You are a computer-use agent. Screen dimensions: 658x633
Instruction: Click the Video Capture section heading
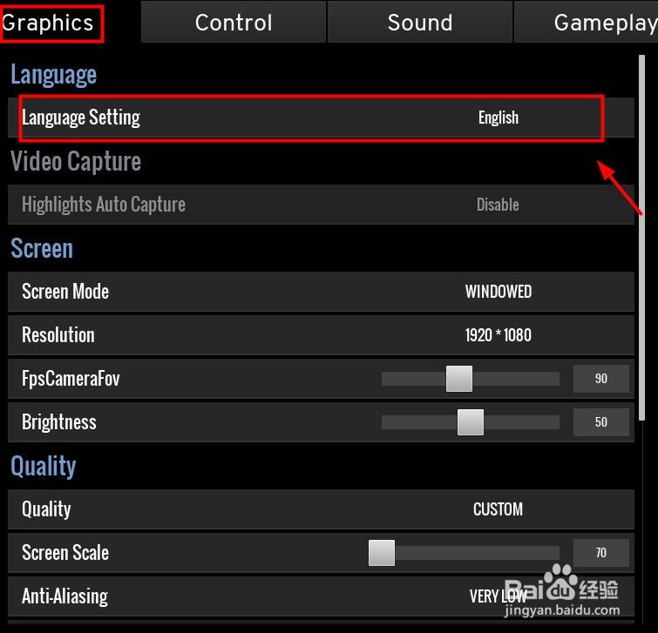click(x=76, y=161)
